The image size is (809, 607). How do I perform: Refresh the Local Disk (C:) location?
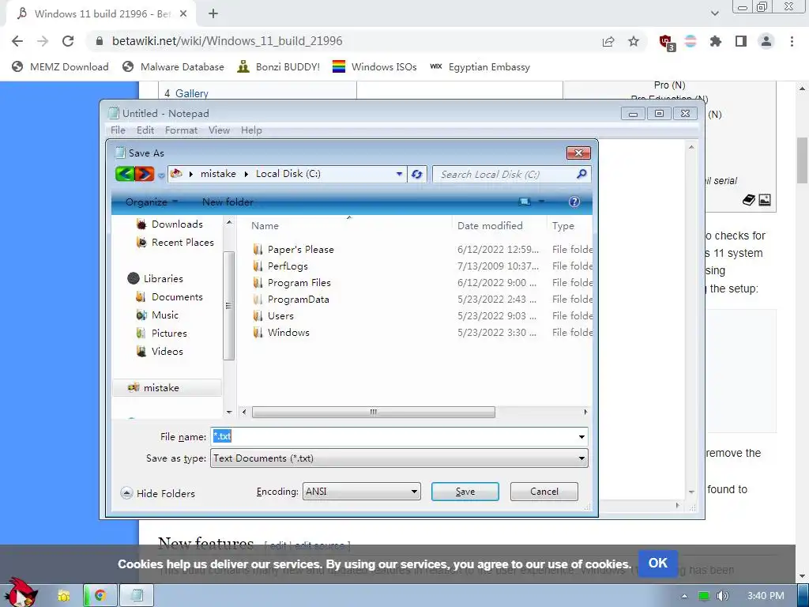pyautogui.click(x=417, y=175)
